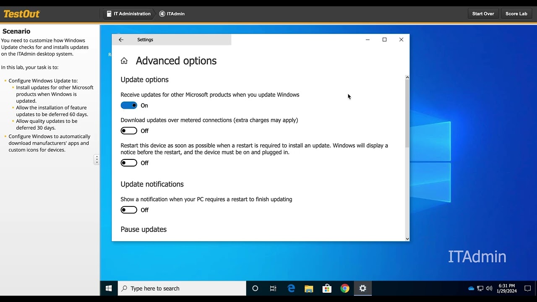Click the Score Lab button
The image size is (537, 302).
[x=516, y=14]
